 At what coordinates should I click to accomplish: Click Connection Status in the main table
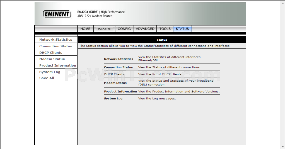[118, 67]
